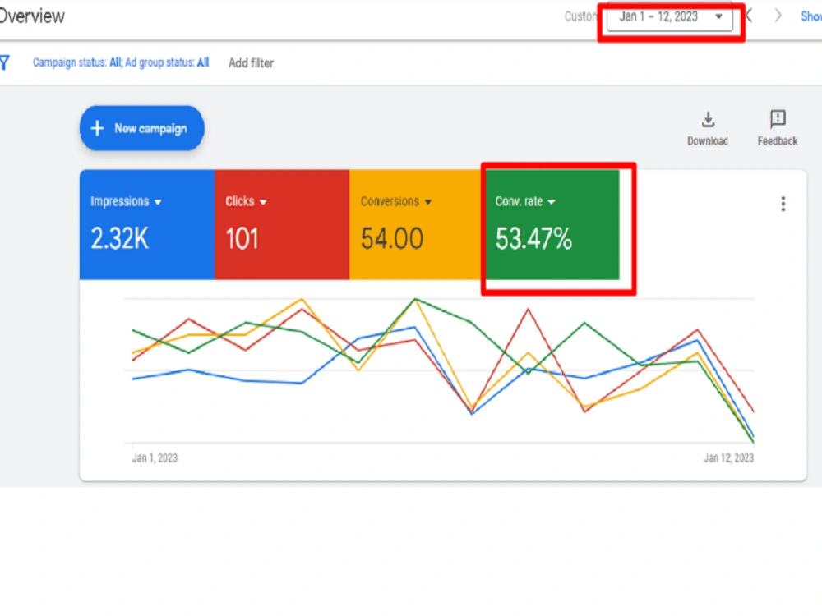Expand the Conversions metric dropdown
Screen dimensions: 822x616
tap(428, 202)
